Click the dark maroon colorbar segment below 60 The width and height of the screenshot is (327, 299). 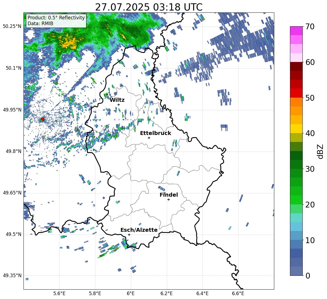point(296,66)
